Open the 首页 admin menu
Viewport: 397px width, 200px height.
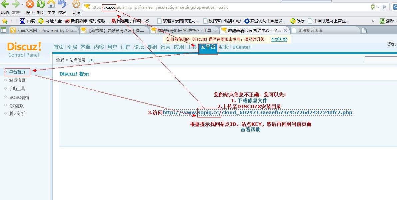(59, 47)
